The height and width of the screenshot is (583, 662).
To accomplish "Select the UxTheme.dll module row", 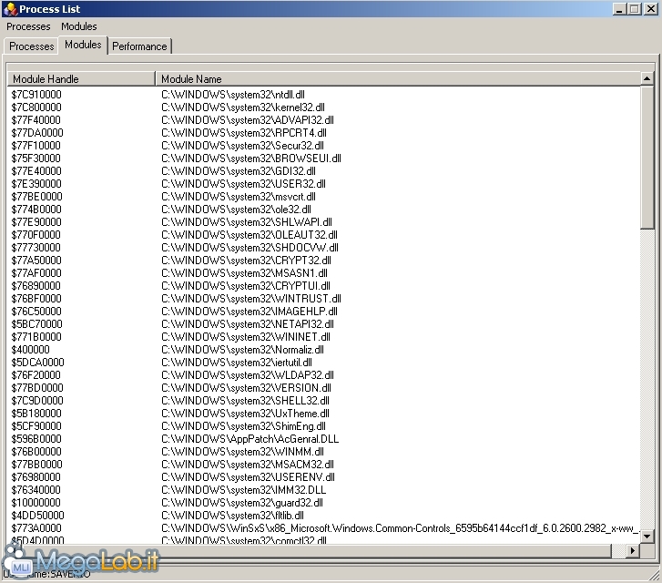I will 324,414.
